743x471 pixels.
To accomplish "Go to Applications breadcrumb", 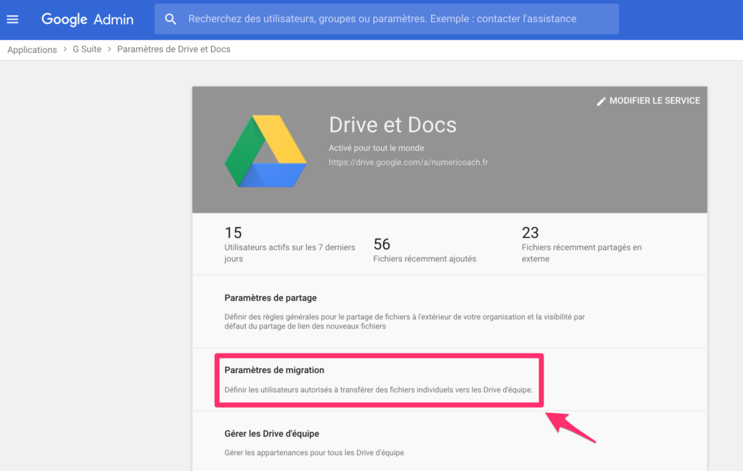I will [x=32, y=50].
